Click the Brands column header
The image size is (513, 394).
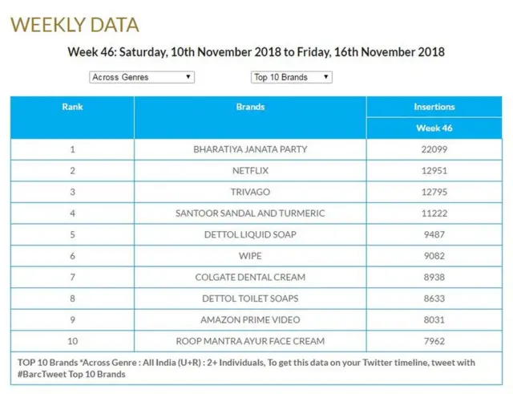click(250, 107)
